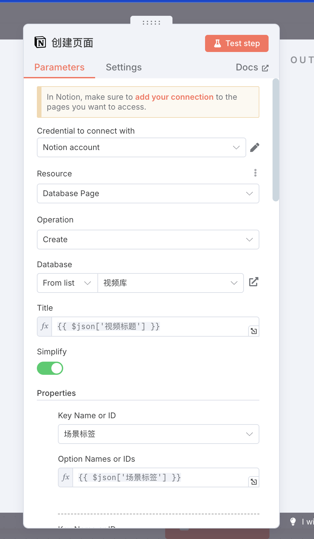Image resolution: width=314 pixels, height=539 pixels.
Task: Open the Resource Database Page dropdown
Action: (148, 193)
